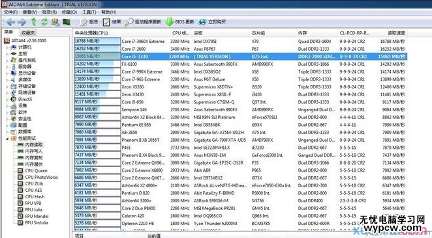Image resolution: width=432 pixels, height=238 pixels.
Task: Go back with the blue left arrow
Action: (10, 22)
